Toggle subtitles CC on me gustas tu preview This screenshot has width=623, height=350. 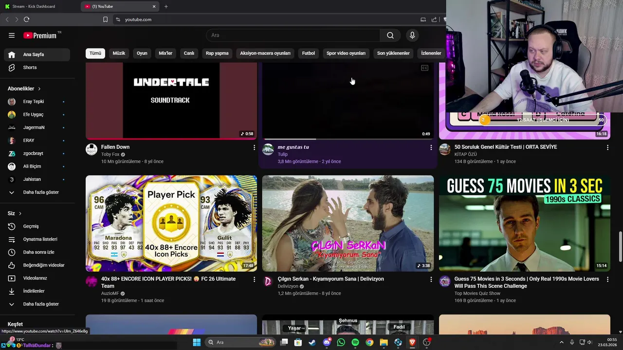tap(424, 68)
